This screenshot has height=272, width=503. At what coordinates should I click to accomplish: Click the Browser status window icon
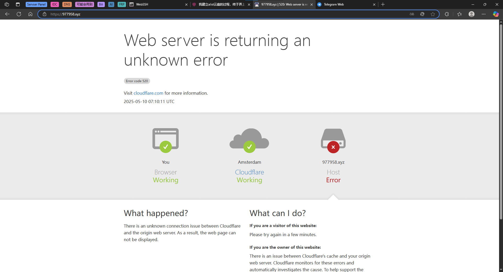(166, 140)
